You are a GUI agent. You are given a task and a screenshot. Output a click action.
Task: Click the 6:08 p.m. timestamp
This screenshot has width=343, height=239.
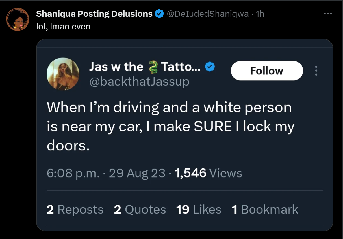click(73, 173)
